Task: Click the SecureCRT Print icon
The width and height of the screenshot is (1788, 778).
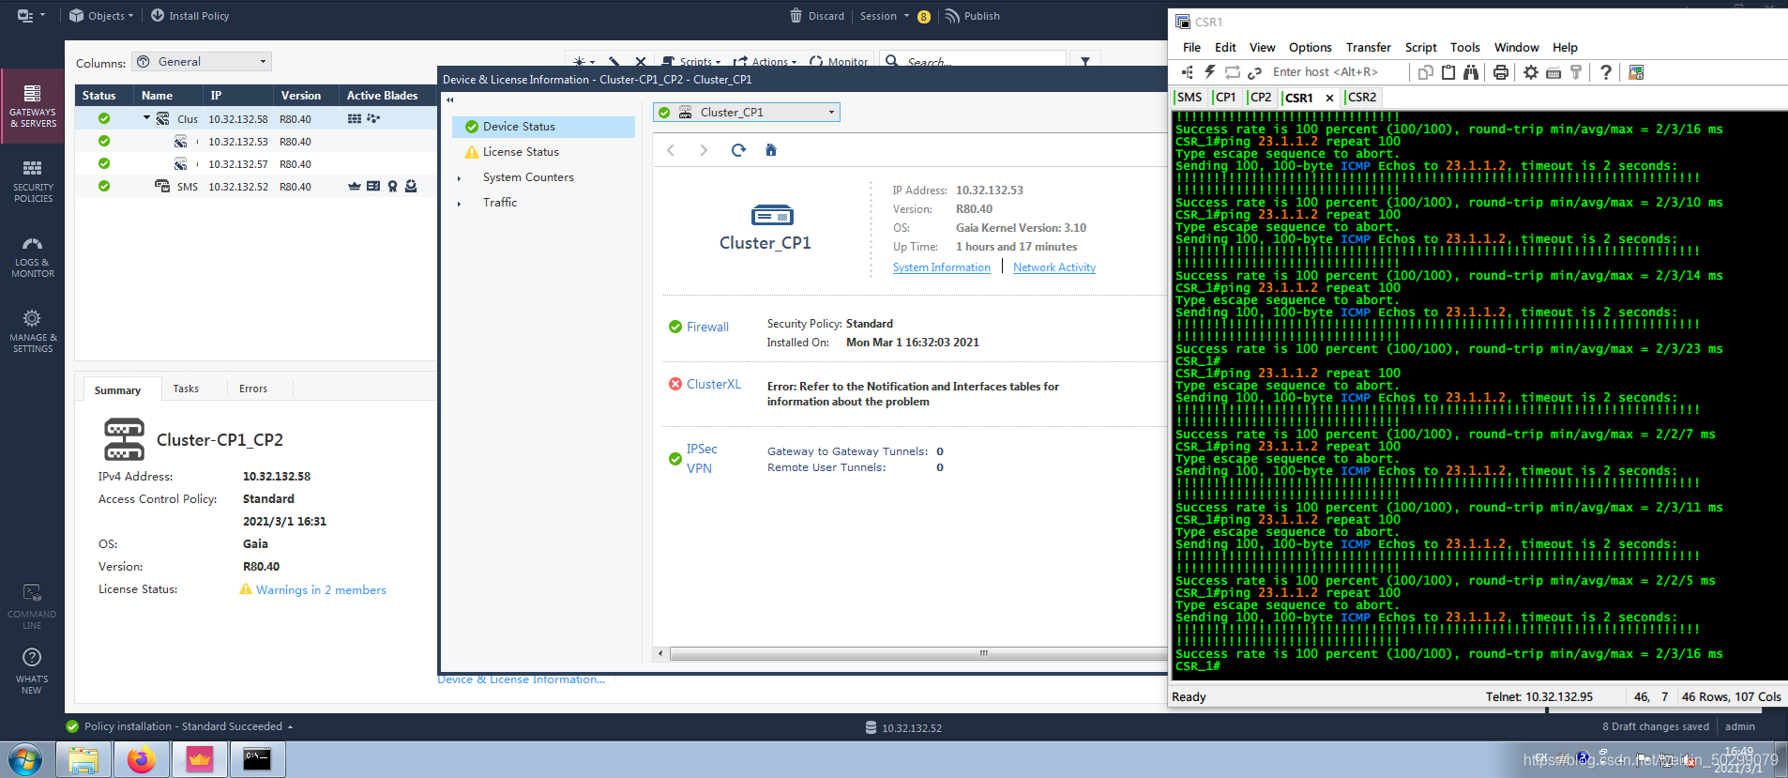Action: (1500, 72)
